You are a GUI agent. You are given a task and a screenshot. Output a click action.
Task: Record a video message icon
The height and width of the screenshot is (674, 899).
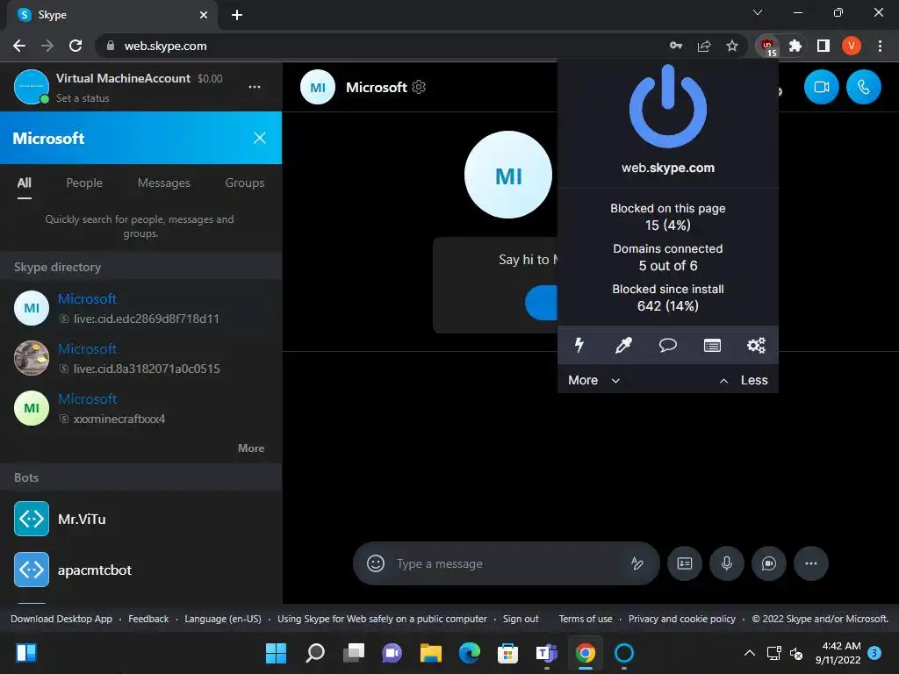click(769, 563)
